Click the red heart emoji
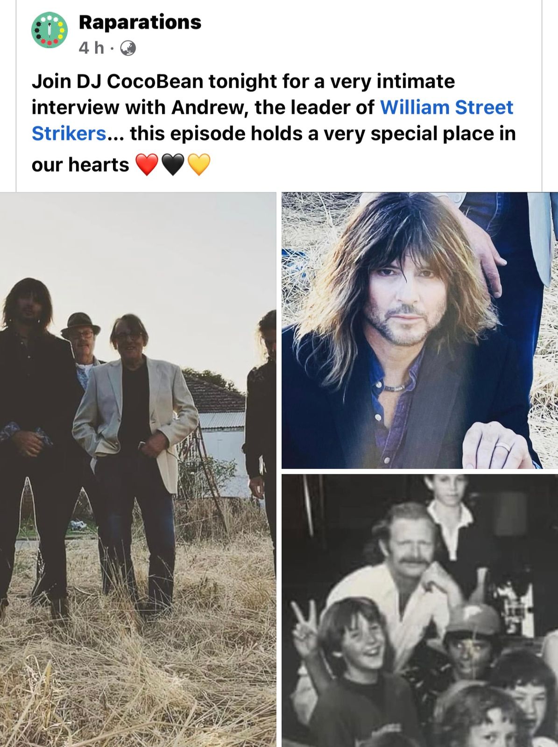The image size is (558, 747). (x=147, y=165)
